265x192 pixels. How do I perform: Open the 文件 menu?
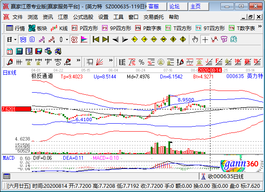18,17
